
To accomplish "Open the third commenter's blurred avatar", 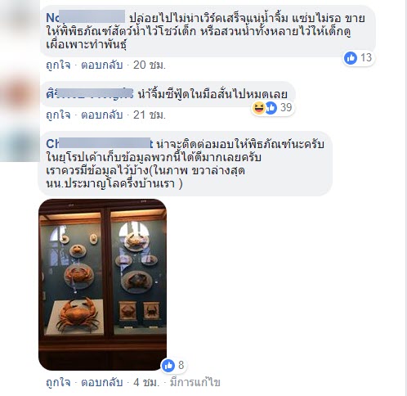I will pos(20,143).
